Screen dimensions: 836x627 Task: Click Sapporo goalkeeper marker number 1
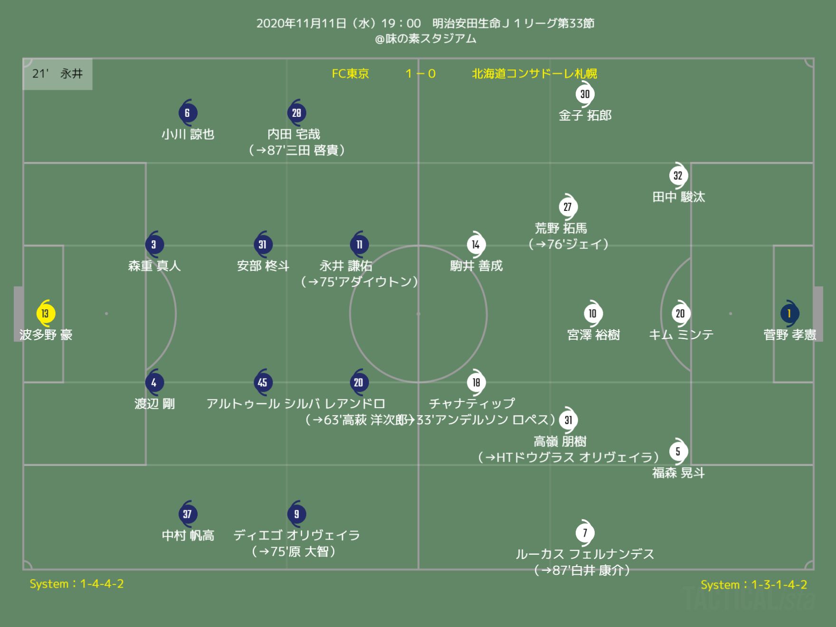tap(789, 313)
